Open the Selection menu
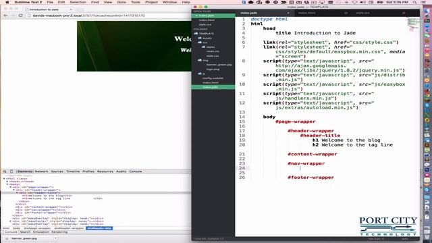432x243 pixels. (78, 2)
